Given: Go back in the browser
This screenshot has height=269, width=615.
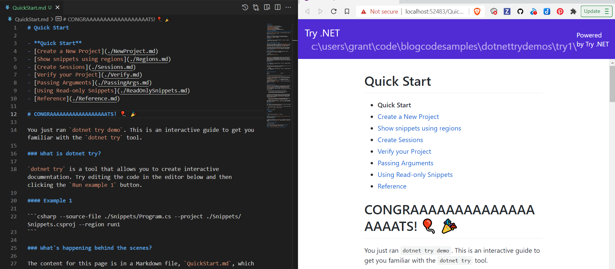Looking at the screenshot, I should 307,12.
